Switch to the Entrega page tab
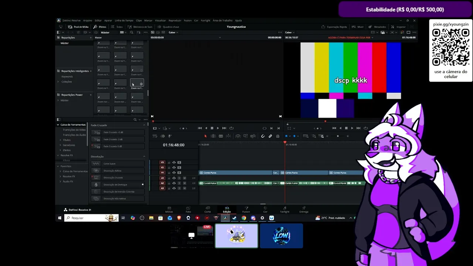The height and width of the screenshot is (266, 473). coord(304,209)
